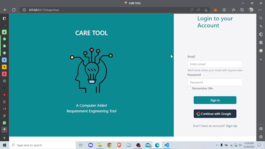Add a new tab with plus button
265x149 pixels.
click(4, 138)
